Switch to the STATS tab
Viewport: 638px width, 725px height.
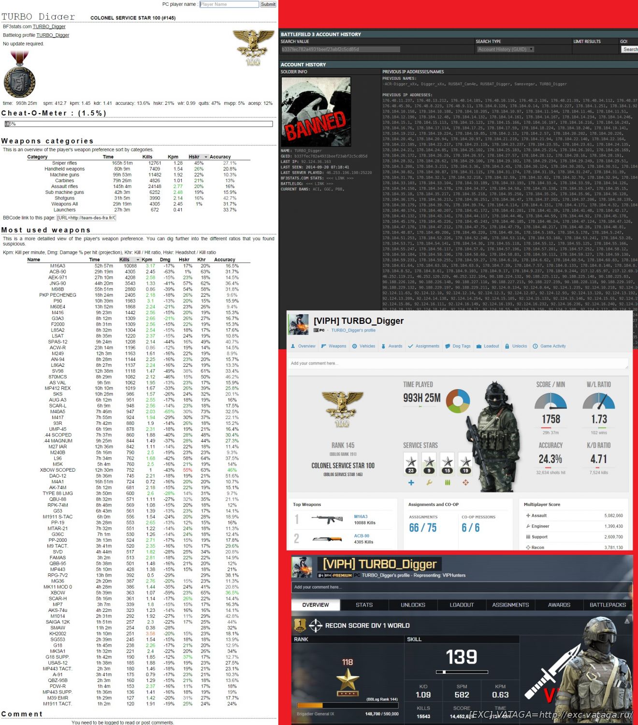364,605
